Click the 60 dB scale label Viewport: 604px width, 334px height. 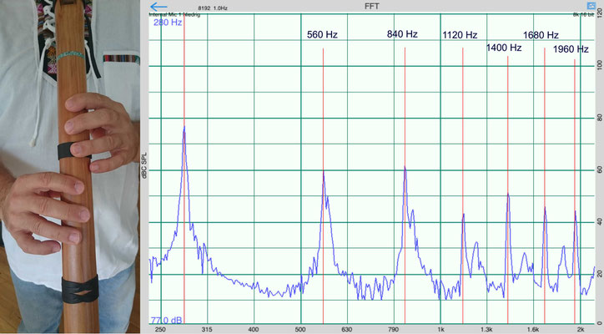tap(599, 170)
